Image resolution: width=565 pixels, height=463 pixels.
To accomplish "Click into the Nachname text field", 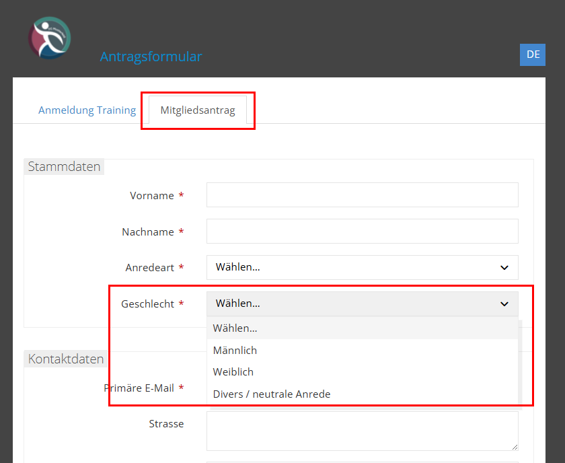I will (x=362, y=231).
